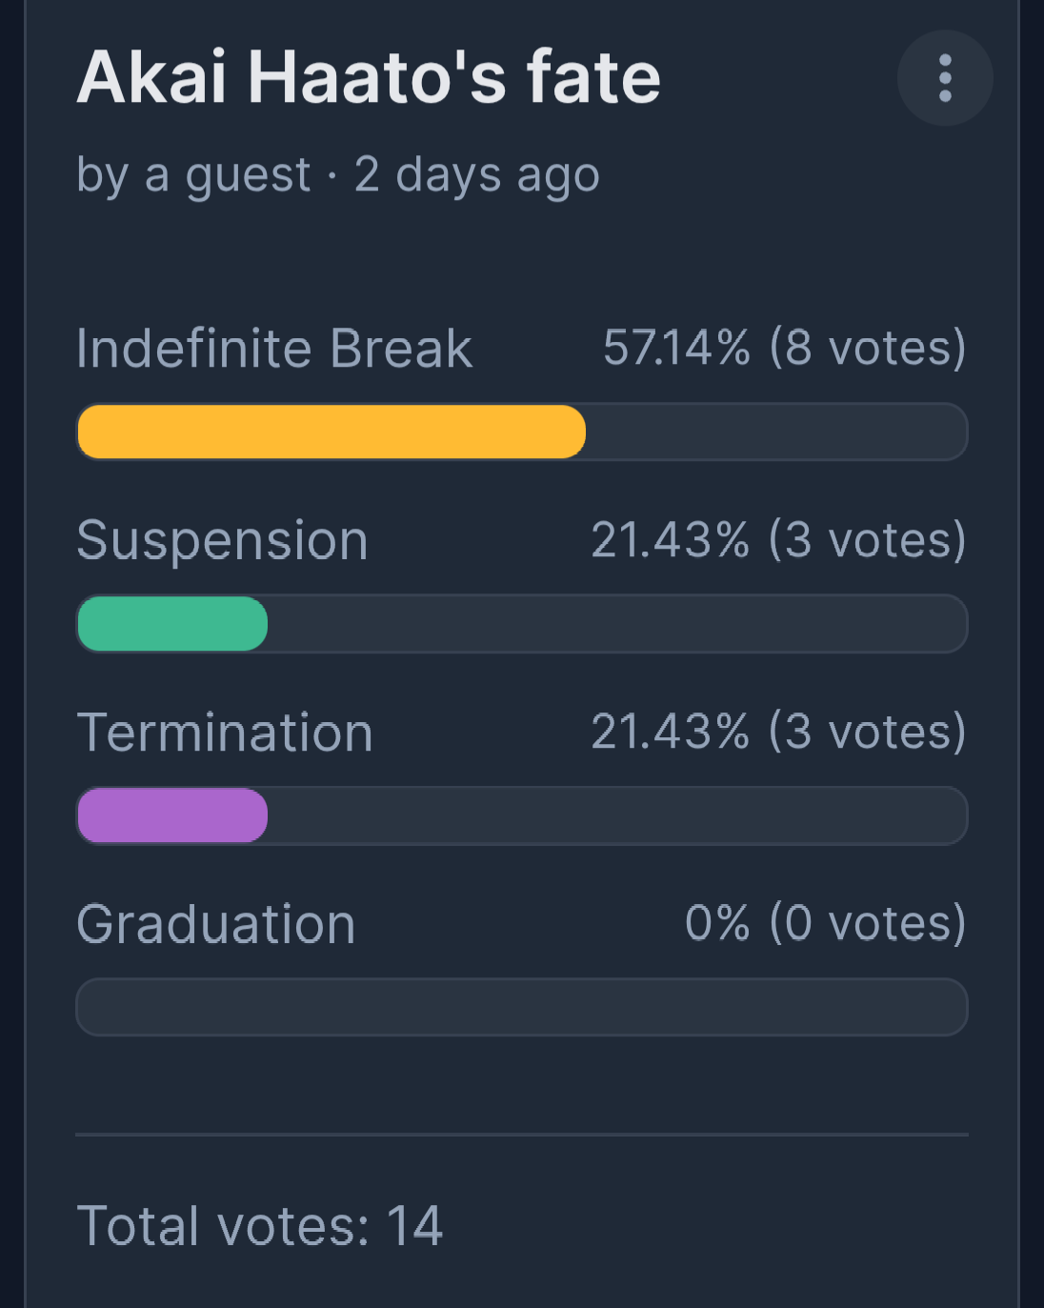This screenshot has height=1308, width=1044.
Task: Click unfilled part of Indefinite Break bar
Action: pos(776,433)
